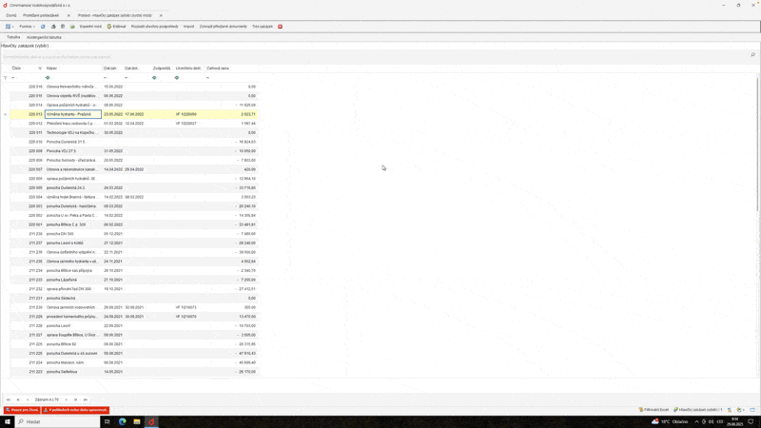Click the Filtrování Excel status item
Image resolution: width=761 pixels, height=428 pixels.
[x=654, y=410]
